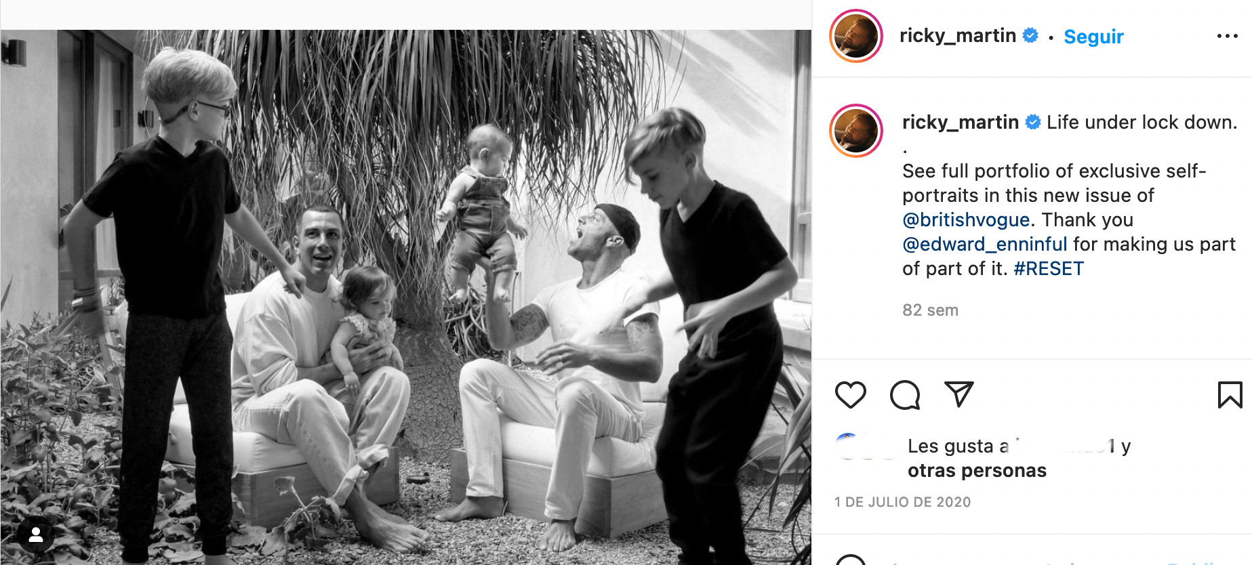1252x565 pixels.
Task: Open the #RESET hashtag
Action: tap(1049, 268)
